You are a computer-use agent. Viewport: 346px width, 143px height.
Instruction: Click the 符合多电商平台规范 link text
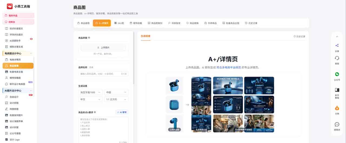coord(228,68)
